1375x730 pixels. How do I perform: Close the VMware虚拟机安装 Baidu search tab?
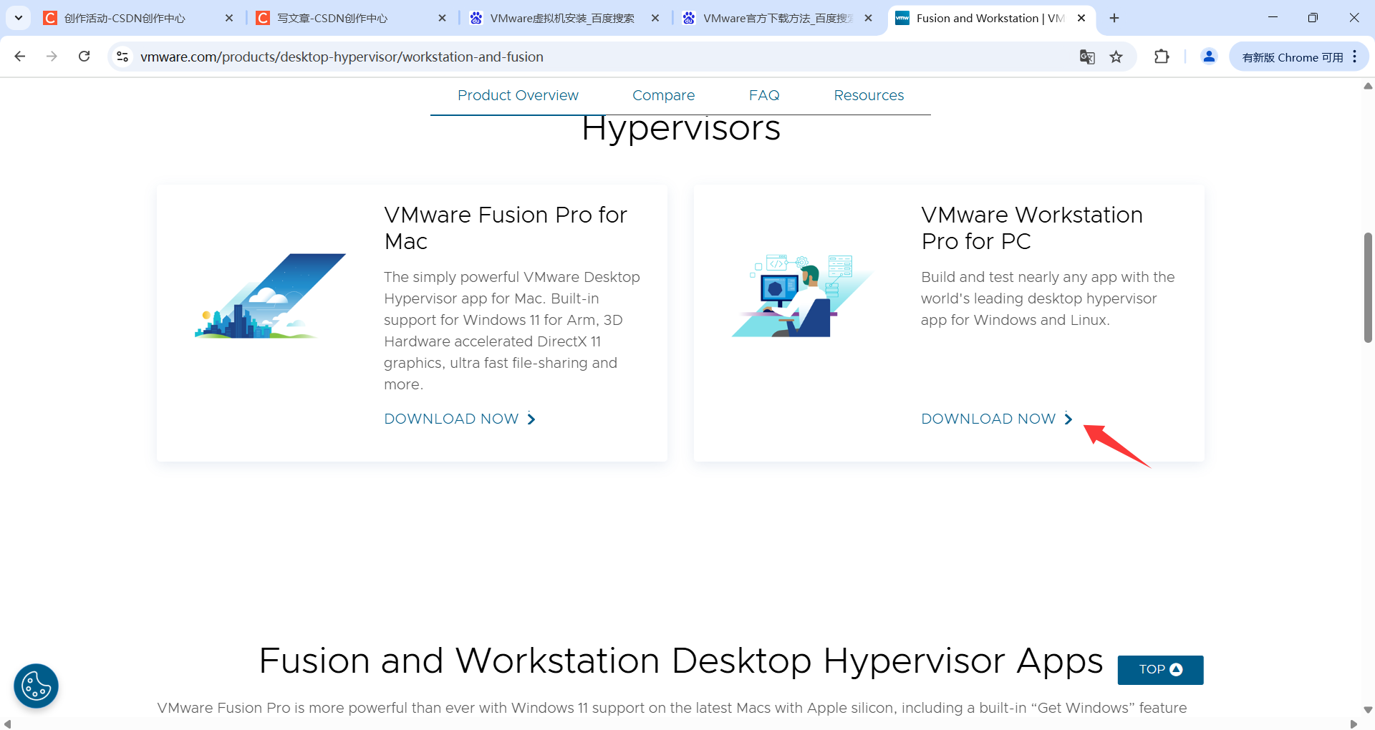[655, 18]
